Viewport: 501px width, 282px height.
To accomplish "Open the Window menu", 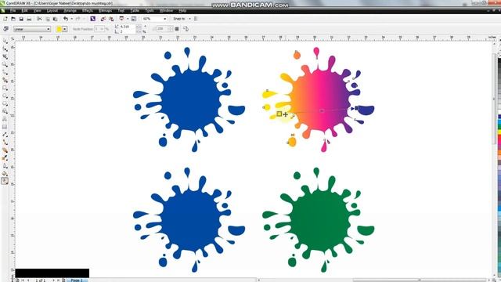I will tap(166, 10).
